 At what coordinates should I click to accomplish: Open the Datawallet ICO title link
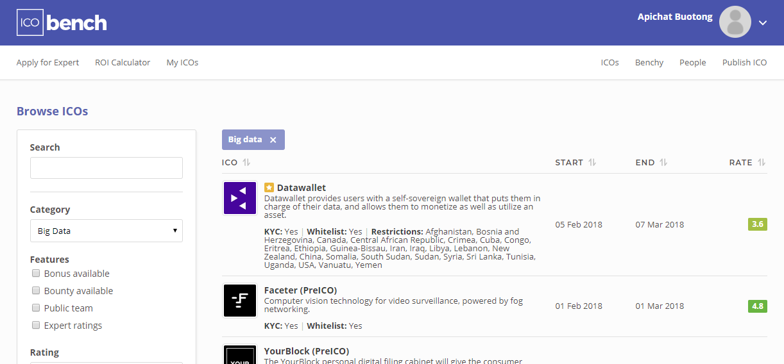(302, 188)
